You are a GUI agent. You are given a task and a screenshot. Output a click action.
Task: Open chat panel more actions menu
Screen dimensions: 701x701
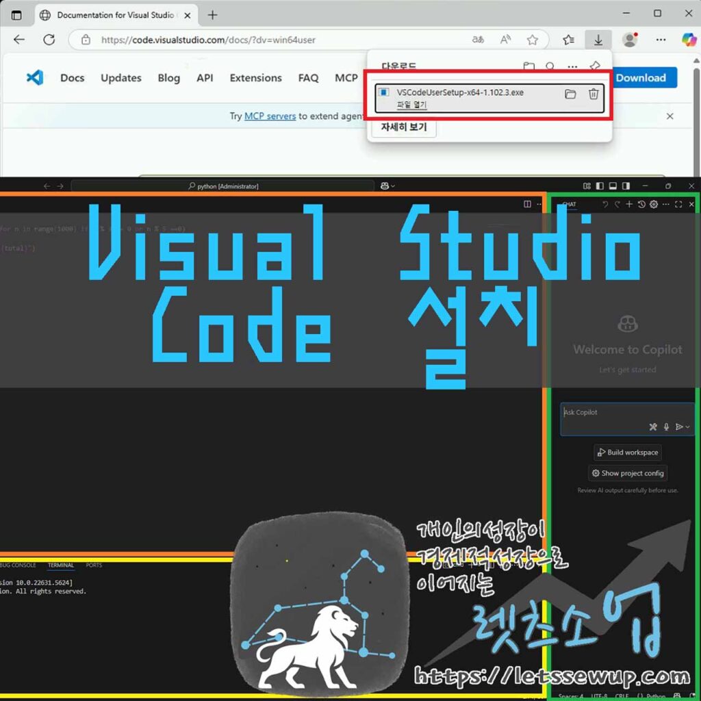pyautogui.click(x=666, y=204)
